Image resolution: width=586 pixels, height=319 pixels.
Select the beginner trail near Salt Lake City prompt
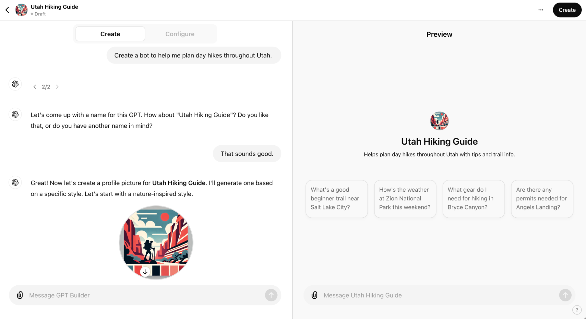tap(337, 199)
